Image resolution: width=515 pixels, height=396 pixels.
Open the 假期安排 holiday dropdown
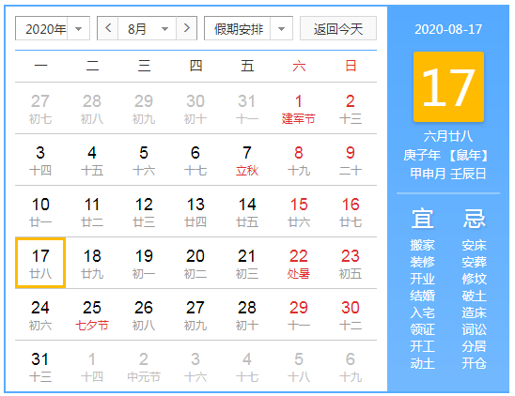click(x=248, y=28)
